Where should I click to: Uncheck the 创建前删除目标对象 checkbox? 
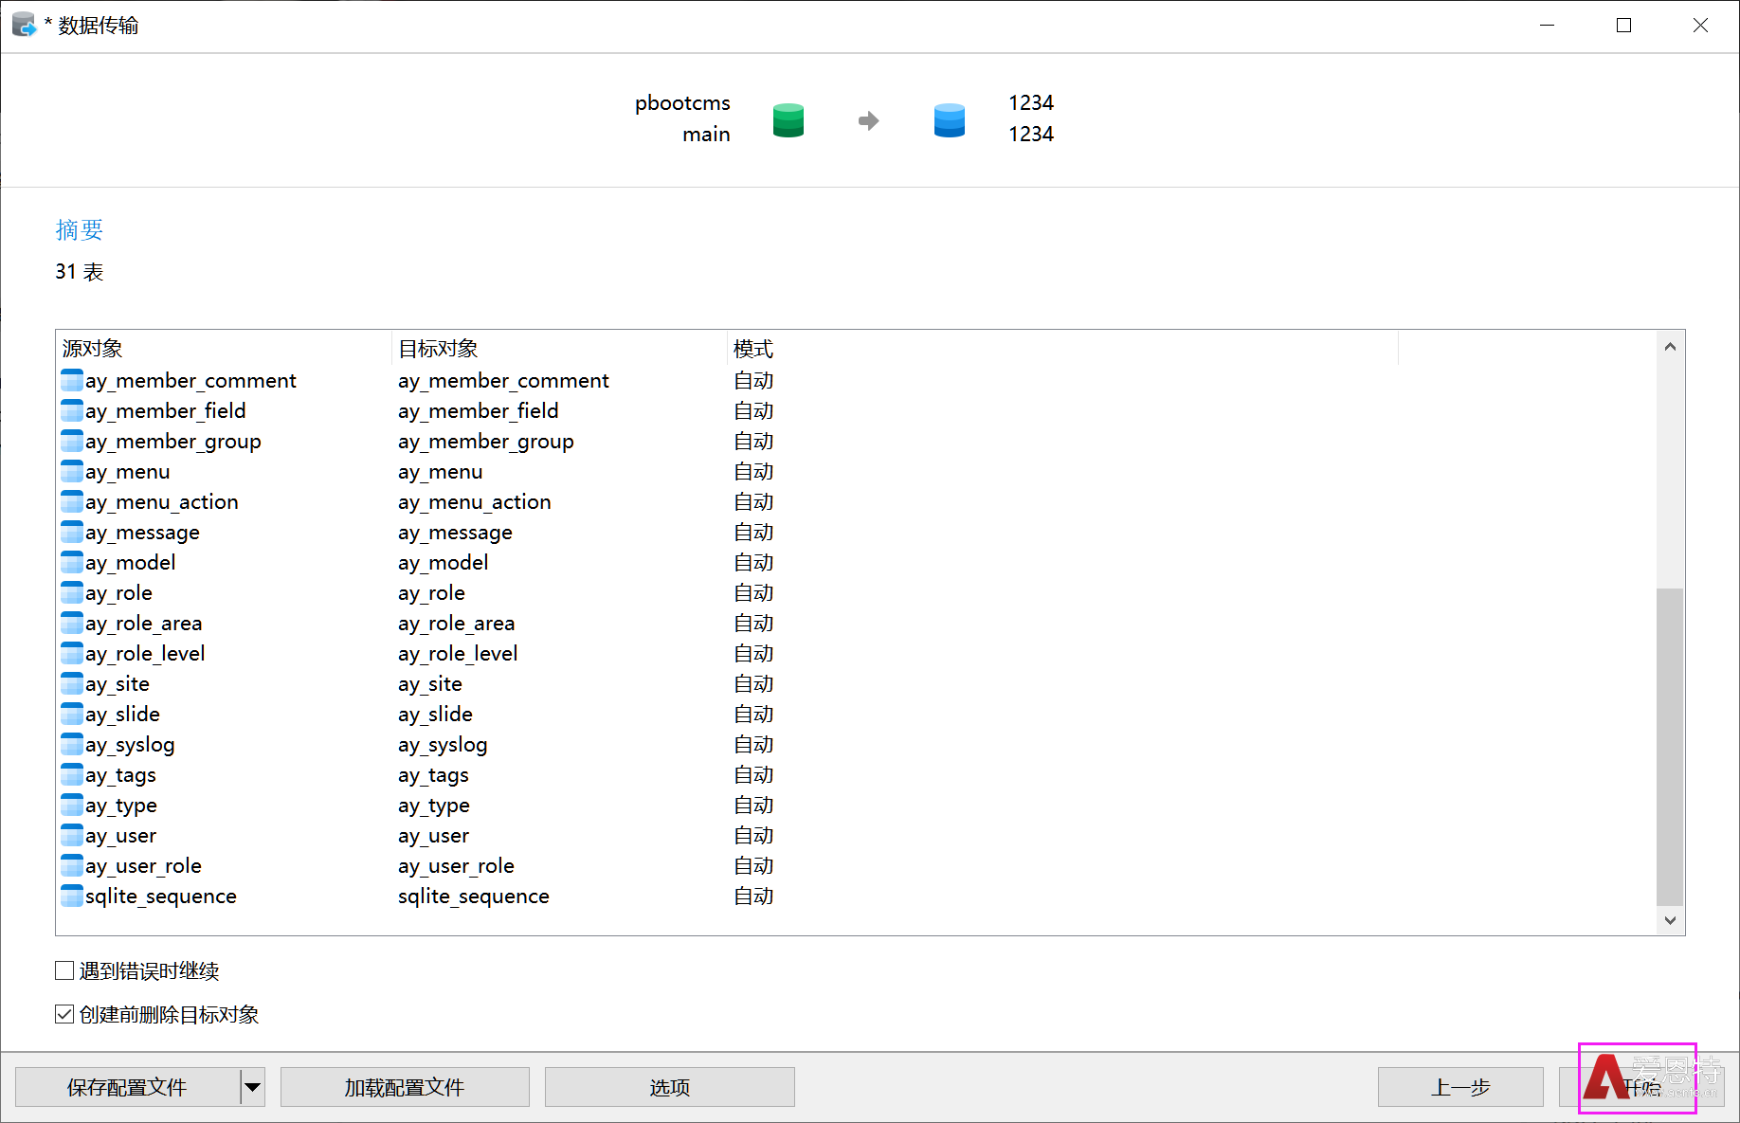pos(64,1014)
